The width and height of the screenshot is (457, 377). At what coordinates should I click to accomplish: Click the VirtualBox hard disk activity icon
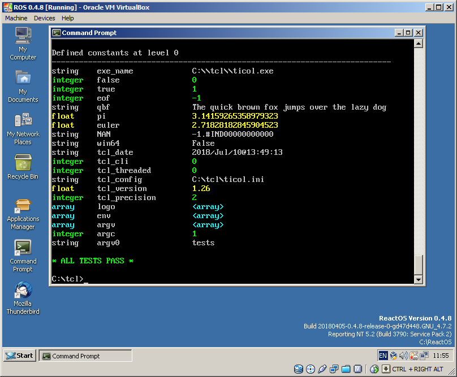point(299,369)
